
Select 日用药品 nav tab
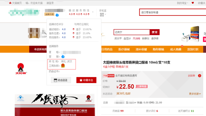[107, 49]
